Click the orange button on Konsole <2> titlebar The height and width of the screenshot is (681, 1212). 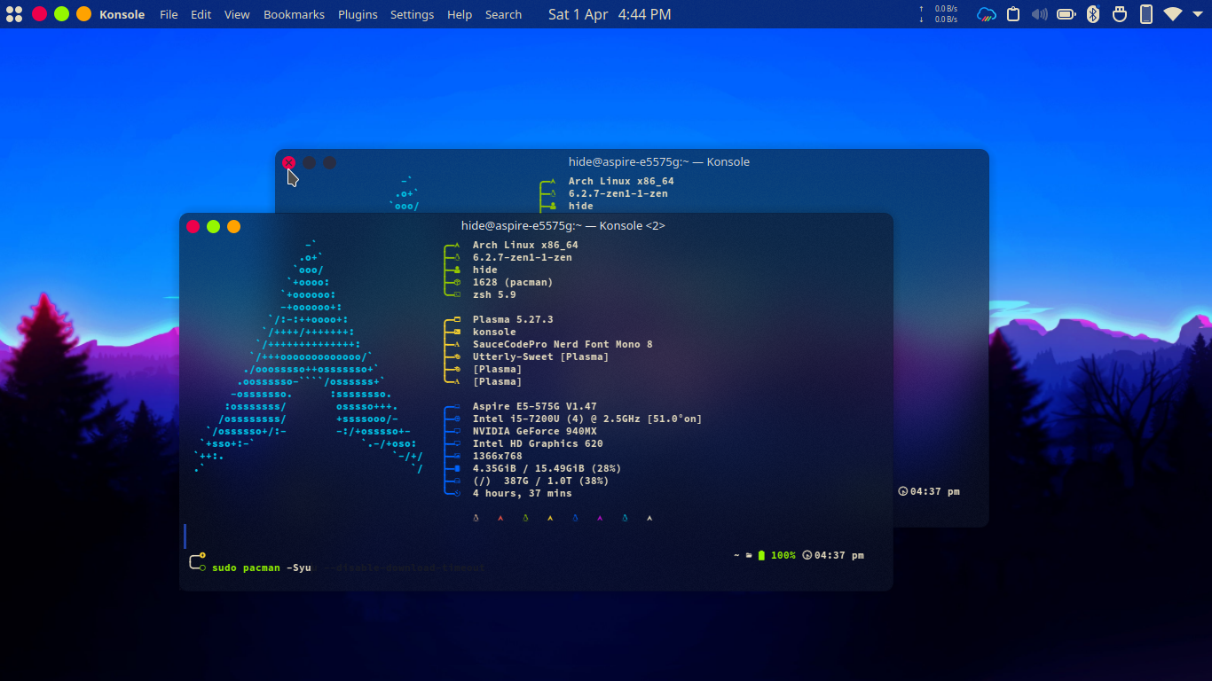(x=233, y=227)
